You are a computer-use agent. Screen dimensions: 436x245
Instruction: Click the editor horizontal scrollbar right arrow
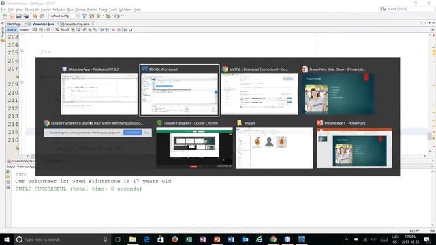(x=424, y=156)
